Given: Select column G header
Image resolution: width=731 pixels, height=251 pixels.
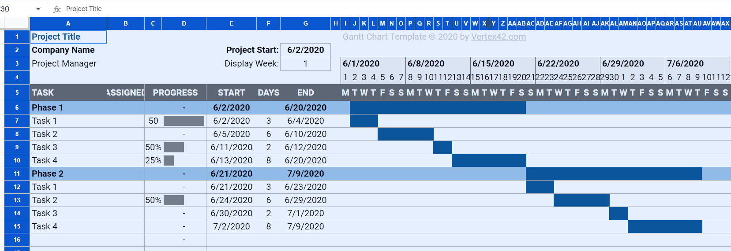Looking at the screenshot, I should pos(305,23).
